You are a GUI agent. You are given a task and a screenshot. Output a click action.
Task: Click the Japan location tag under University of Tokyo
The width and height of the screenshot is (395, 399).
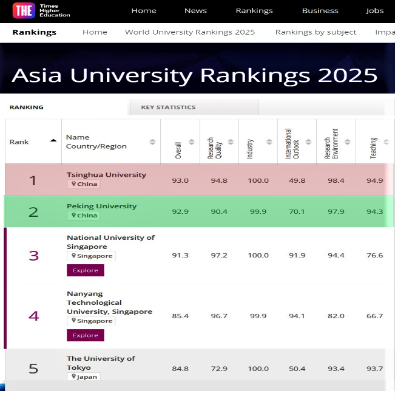click(84, 377)
